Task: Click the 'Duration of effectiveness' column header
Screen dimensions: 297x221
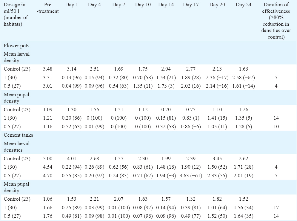Action: 276,21
